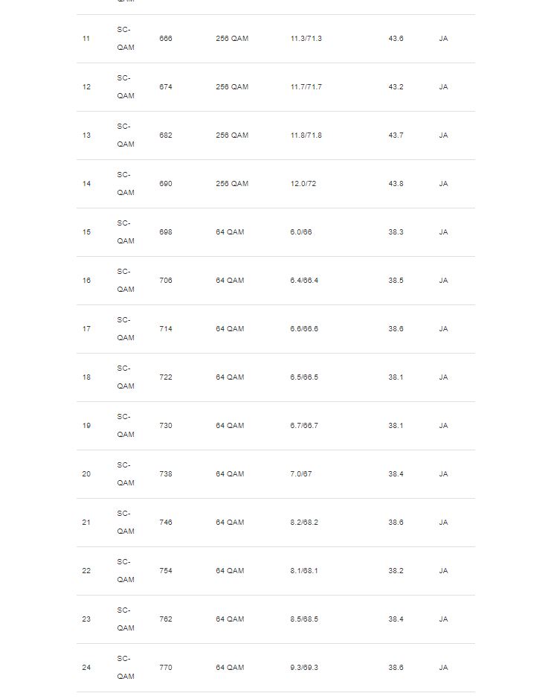The image size is (551, 699).
Task: Select the frequency value 706
Action: (x=165, y=281)
